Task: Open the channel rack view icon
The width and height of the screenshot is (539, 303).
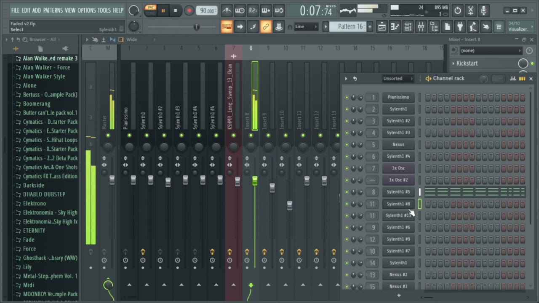Action: click(x=408, y=27)
